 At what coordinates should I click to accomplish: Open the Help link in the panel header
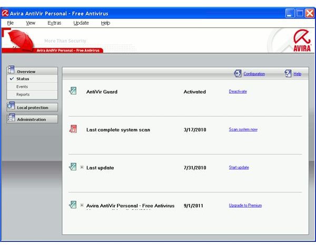tap(297, 74)
